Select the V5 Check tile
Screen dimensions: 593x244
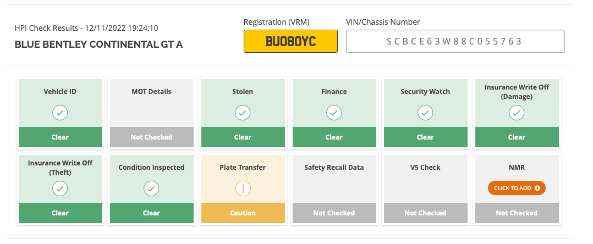coord(425,189)
